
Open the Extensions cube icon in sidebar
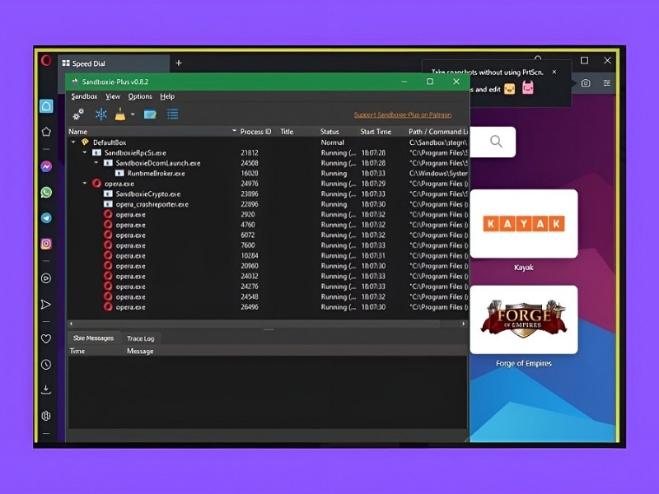coord(46,416)
